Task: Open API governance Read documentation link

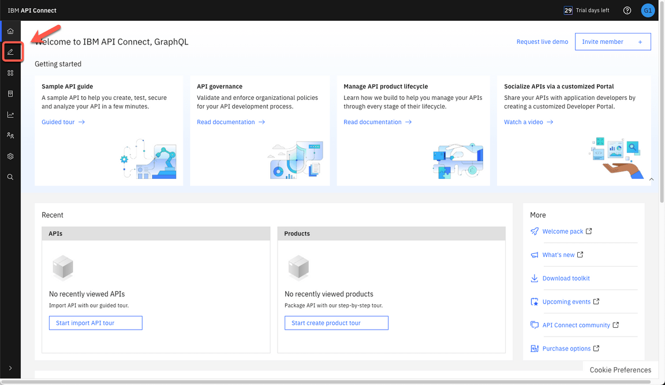Action: (x=231, y=122)
